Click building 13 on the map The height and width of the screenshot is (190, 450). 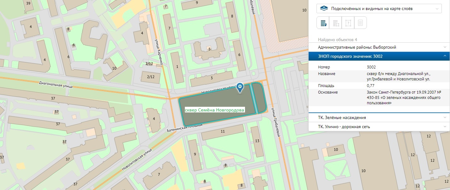click(x=257, y=141)
